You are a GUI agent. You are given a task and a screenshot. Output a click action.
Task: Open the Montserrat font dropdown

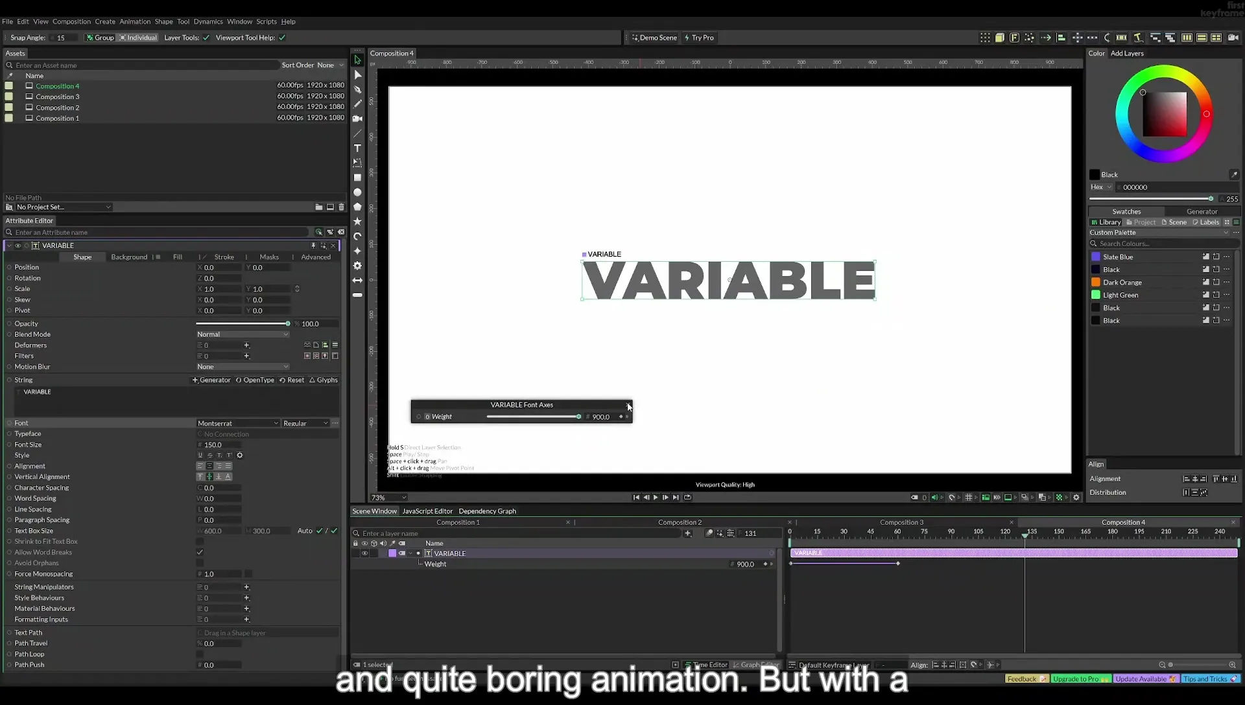[238, 423]
